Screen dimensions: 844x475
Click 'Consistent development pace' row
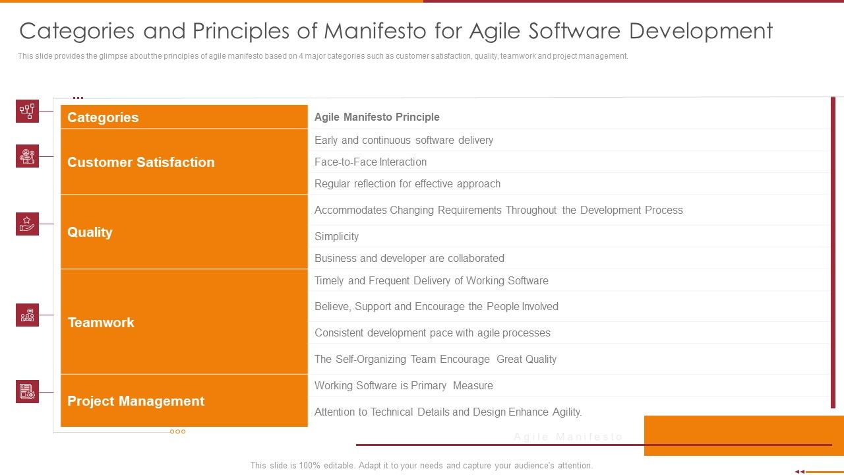(x=569, y=332)
